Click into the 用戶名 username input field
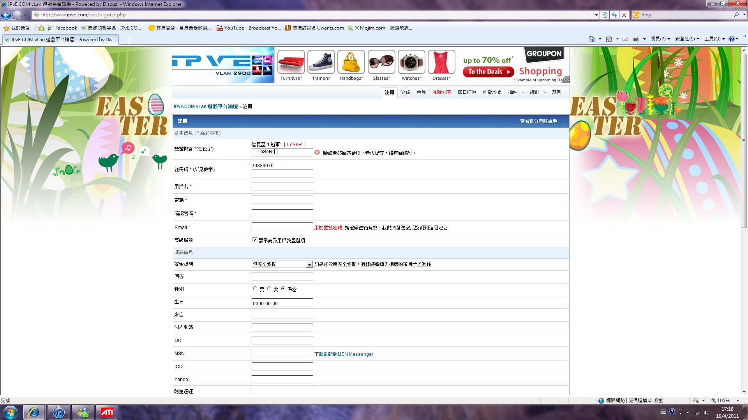The height and width of the screenshot is (420, 748). 282,186
